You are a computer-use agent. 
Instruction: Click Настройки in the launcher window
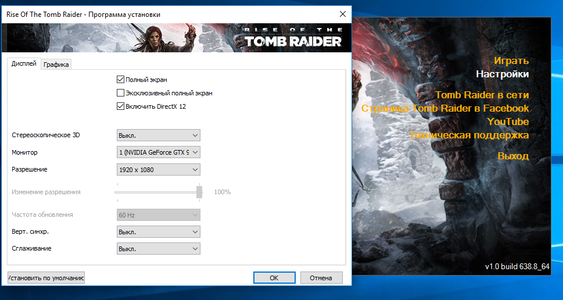[503, 74]
